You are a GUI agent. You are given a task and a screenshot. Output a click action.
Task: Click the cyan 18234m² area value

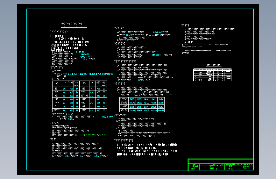[x=107, y=117]
